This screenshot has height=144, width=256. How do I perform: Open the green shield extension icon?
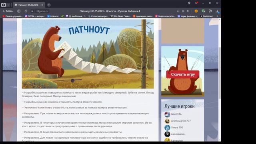tap(203, 11)
